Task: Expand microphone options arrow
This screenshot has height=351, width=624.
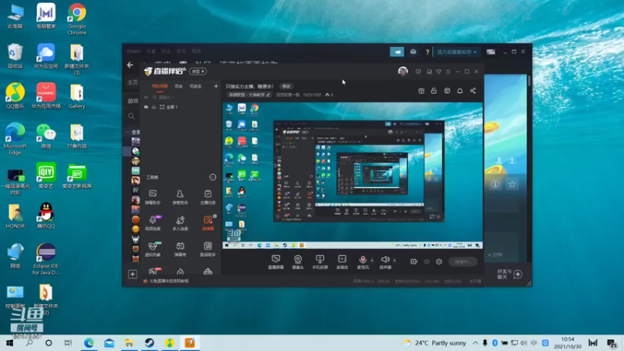Action: pyautogui.click(x=372, y=261)
